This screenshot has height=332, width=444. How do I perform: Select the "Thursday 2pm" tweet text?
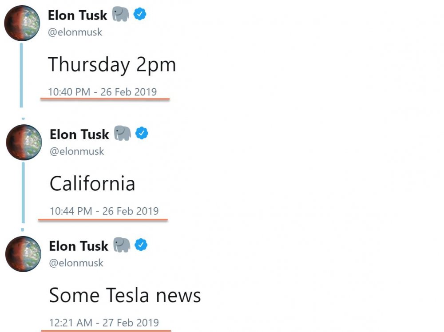112,65
